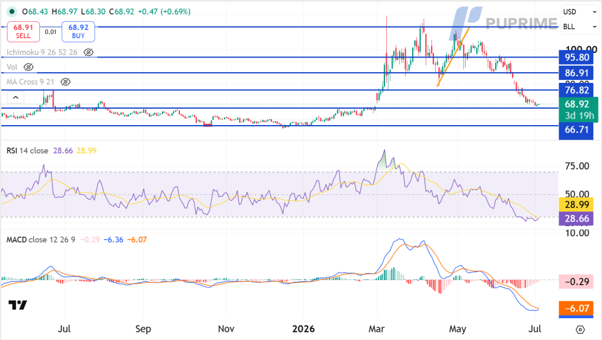This screenshot has width=602, height=340.
Task: Collapse the indicator legend with chevron arrow
Action: tap(16, 97)
